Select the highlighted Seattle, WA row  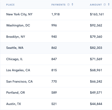[x=56, y=48]
